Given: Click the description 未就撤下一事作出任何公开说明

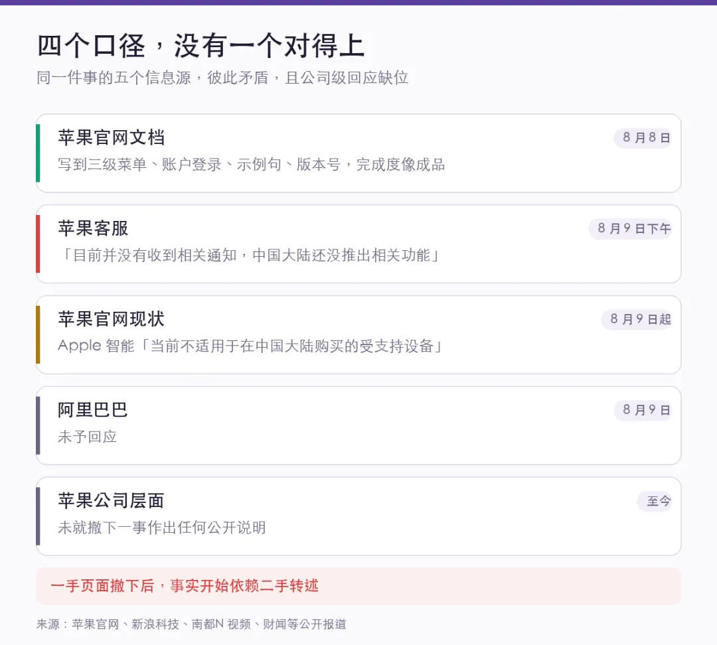Looking at the screenshot, I should click(x=162, y=528).
